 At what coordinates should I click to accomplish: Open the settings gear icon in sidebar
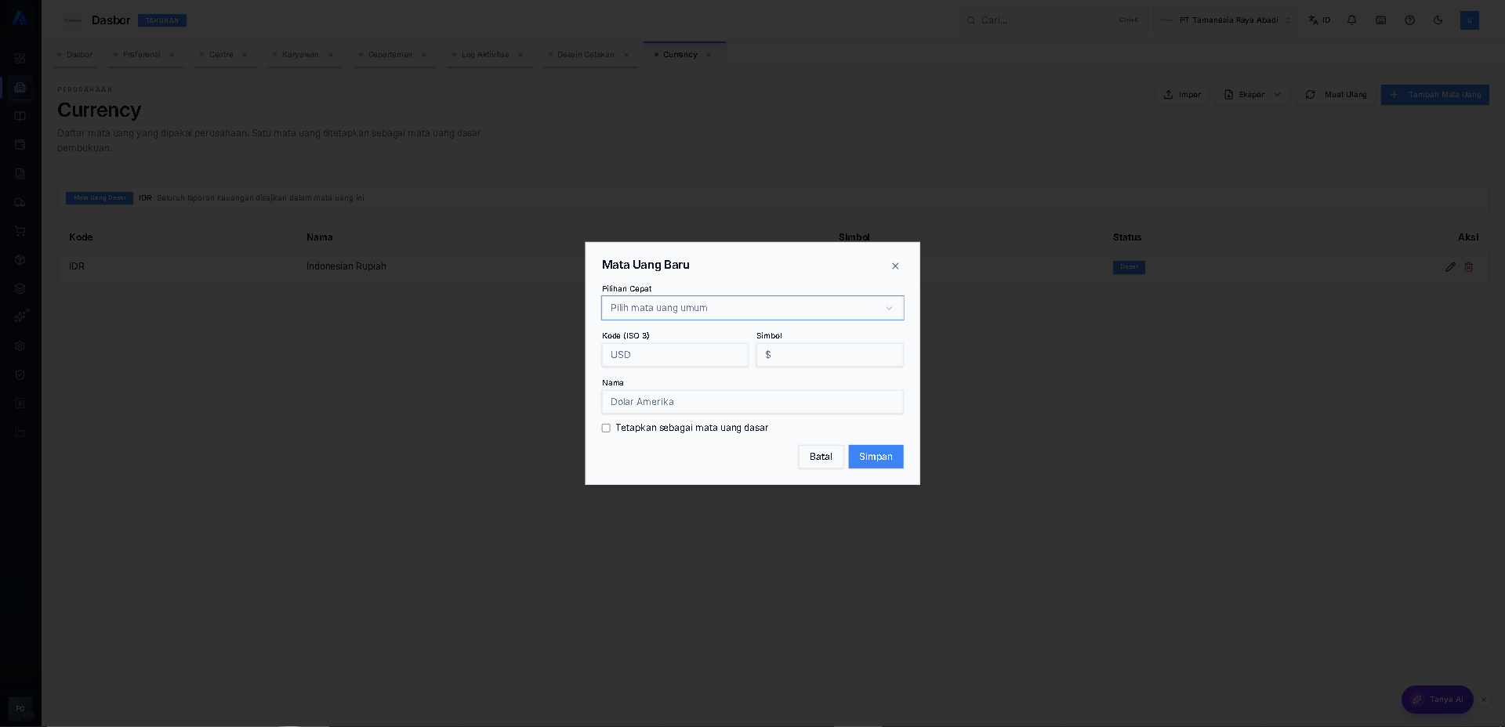(20, 345)
